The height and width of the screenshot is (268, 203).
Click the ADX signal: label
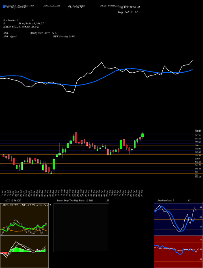coord(10,37)
